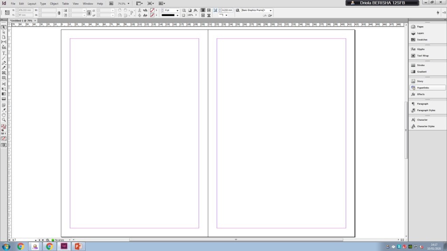Open the Object menu
This screenshot has width=447, height=251.
pos(54,3)
